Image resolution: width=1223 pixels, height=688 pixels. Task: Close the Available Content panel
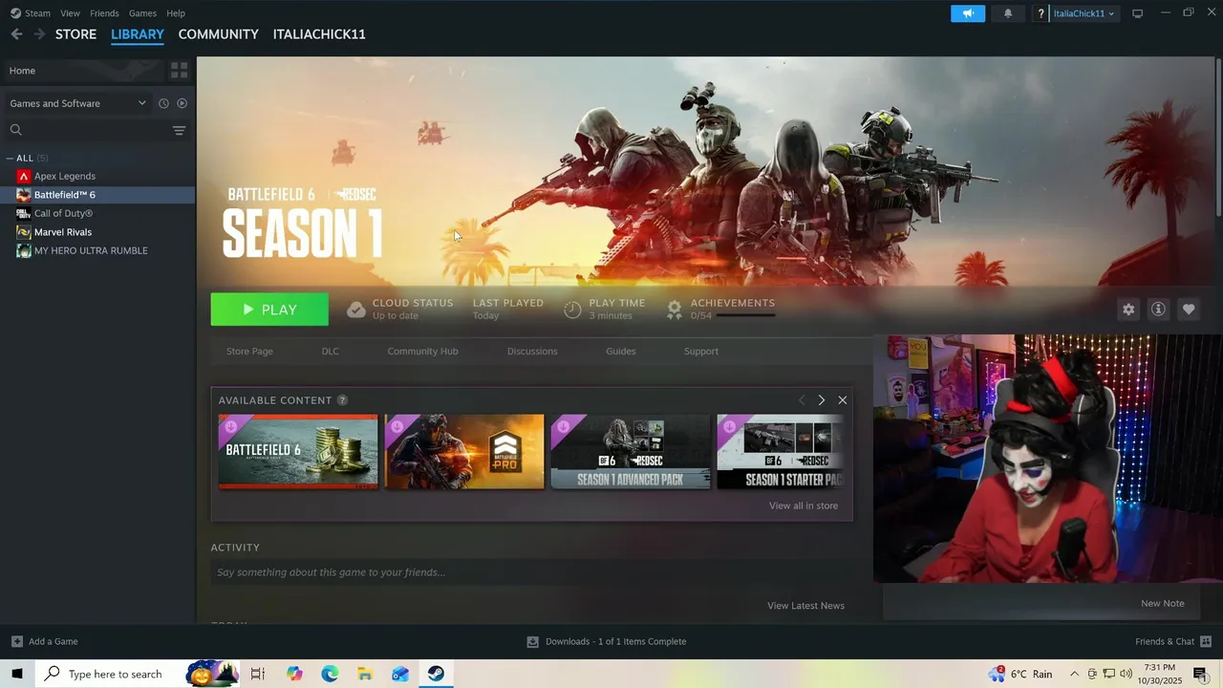coord(842,400)
